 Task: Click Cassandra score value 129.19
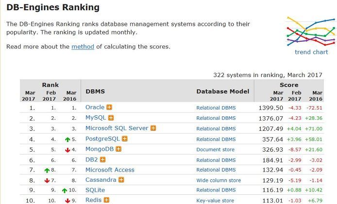click(x=272, y=180)
